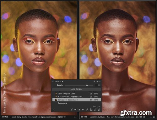Click the Color layer opacity percentage
Viewport: 157px width, 120px height.
tap(96, 94)
